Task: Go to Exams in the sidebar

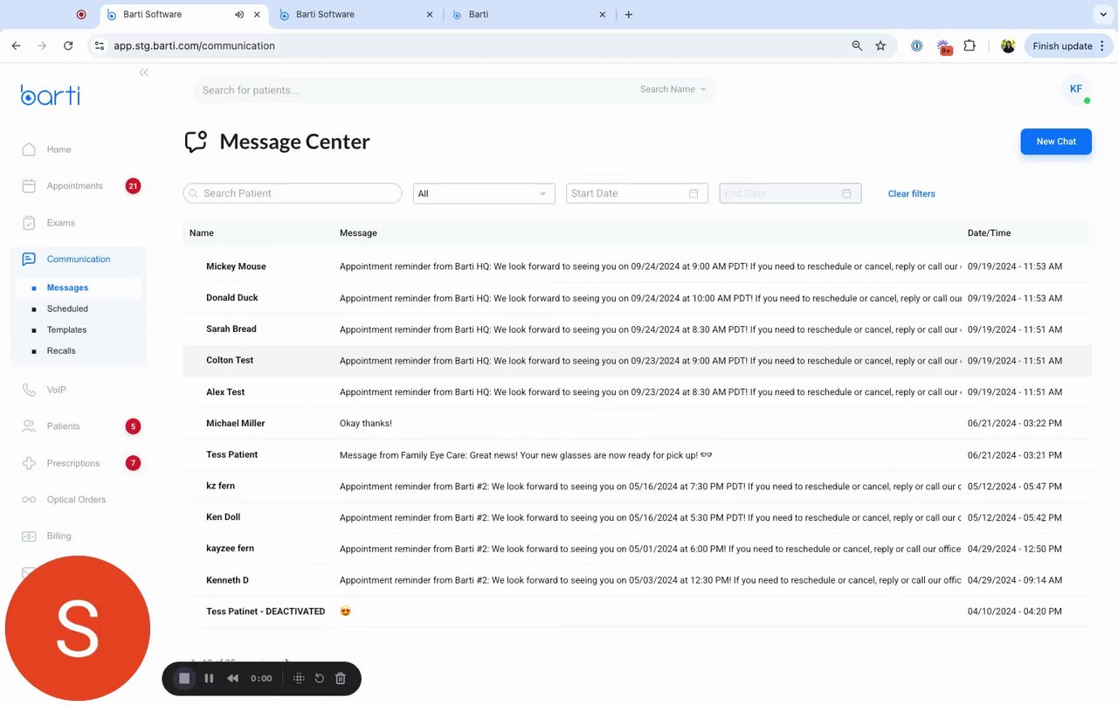Action: (x=60, y=223)
